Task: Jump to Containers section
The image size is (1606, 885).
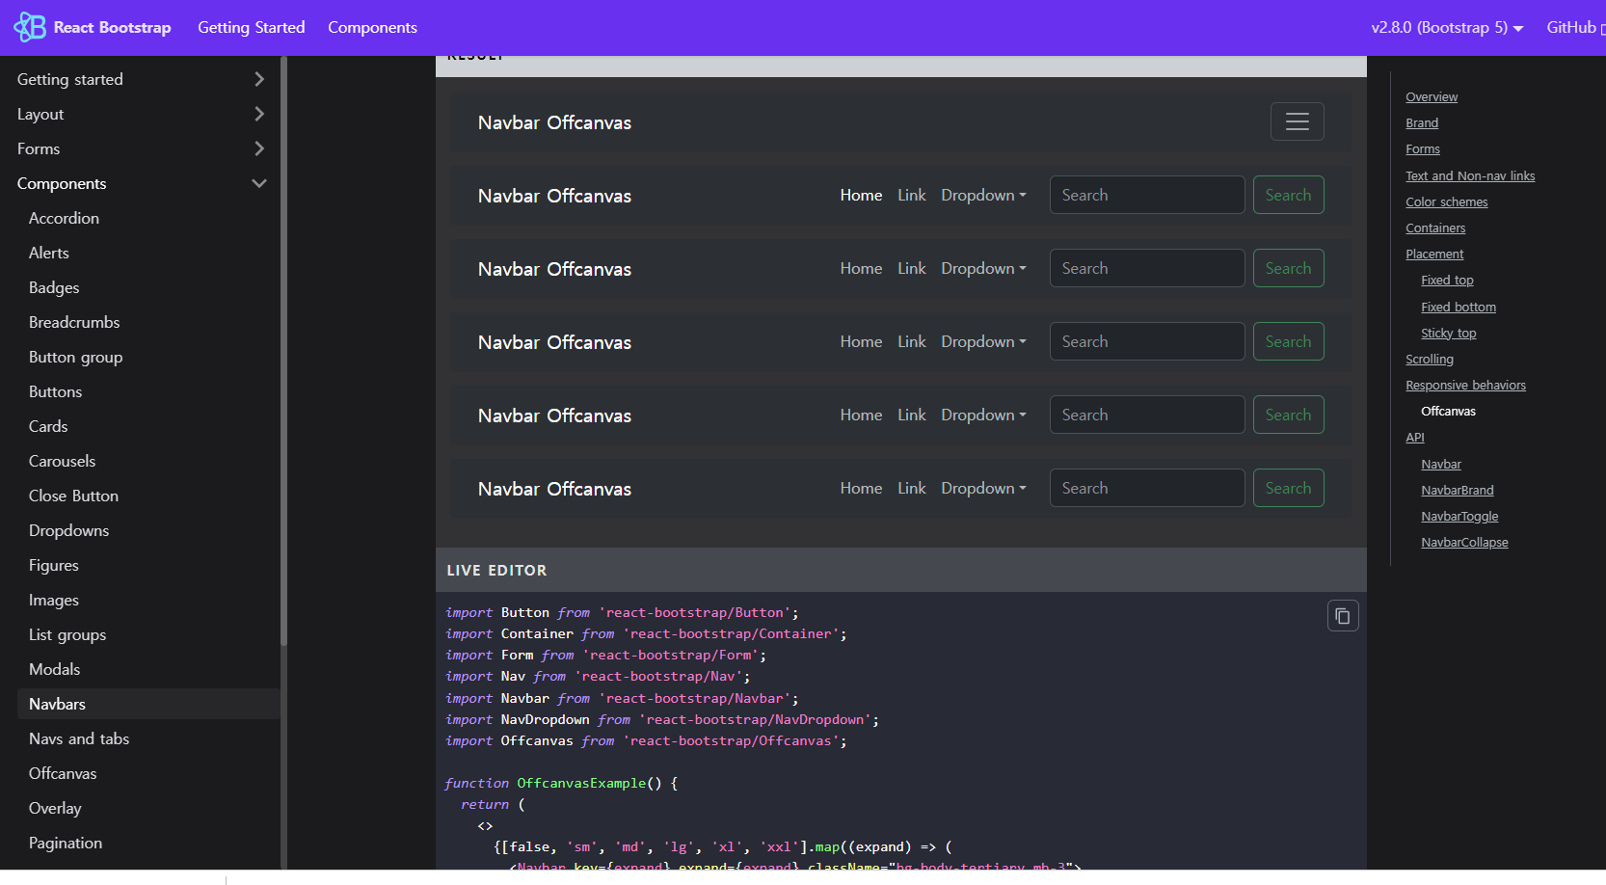Action: pyautogui.click(x=1435, y=228)
